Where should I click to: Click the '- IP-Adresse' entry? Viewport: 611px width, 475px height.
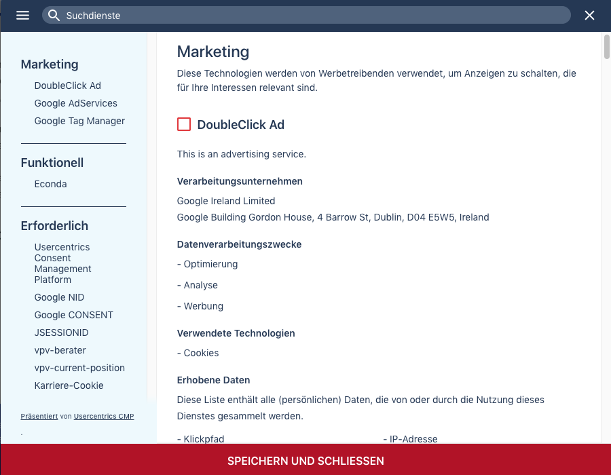click(x=410, y=439)
